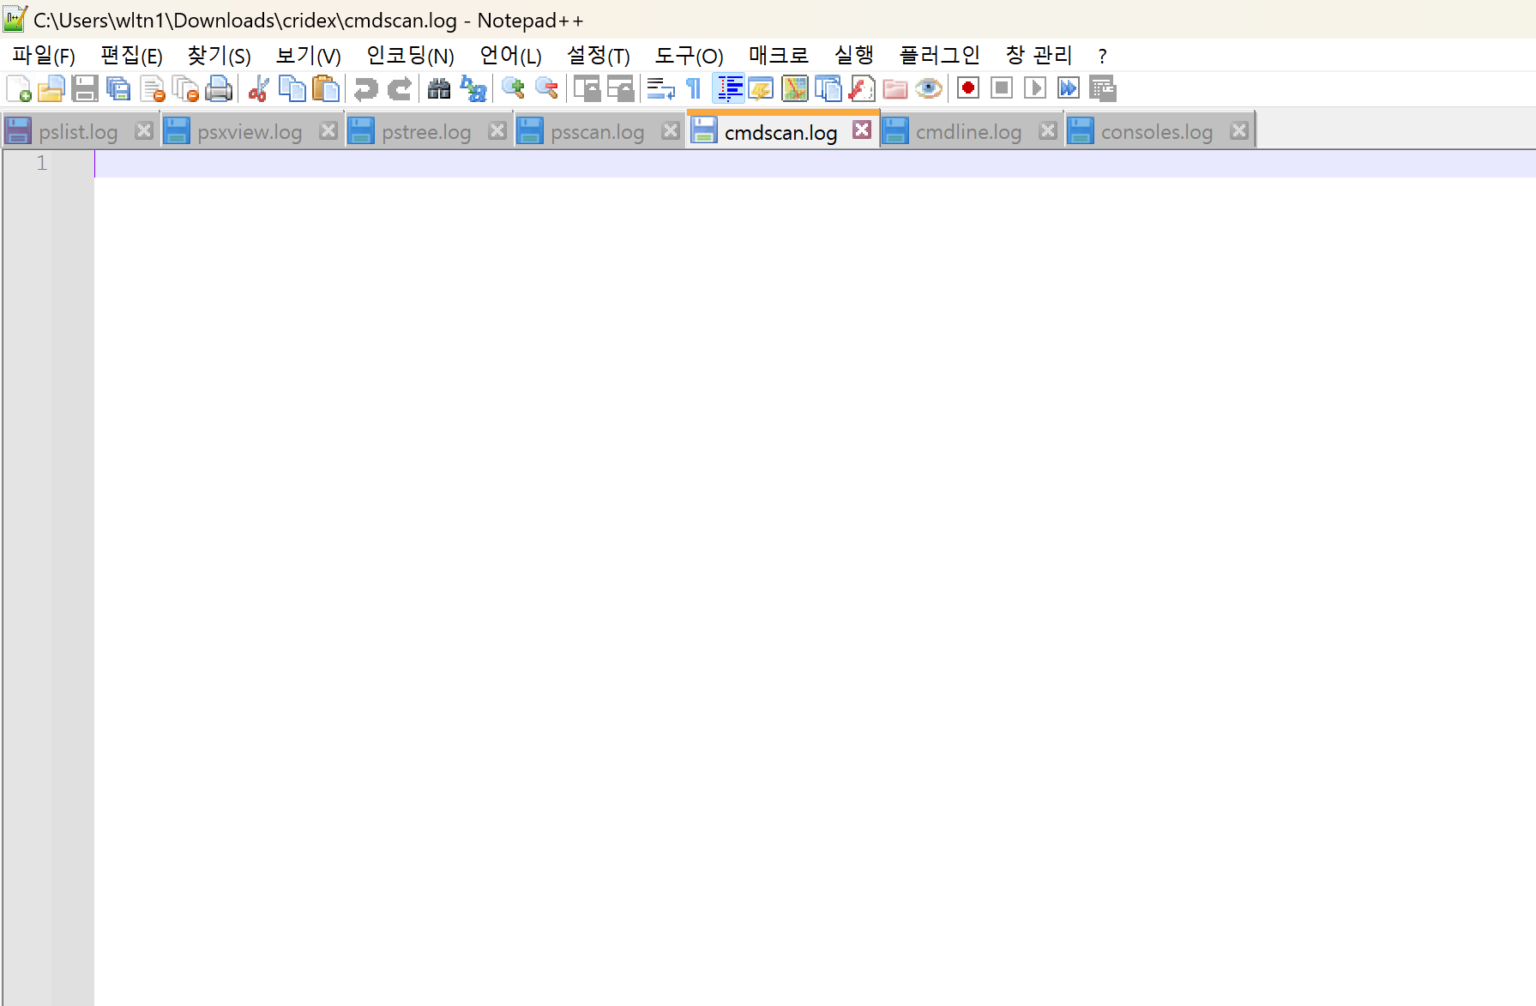Open the 인코딩(N) menu
This screenshot has width=1536, height=1006.
tap(410, 56)
